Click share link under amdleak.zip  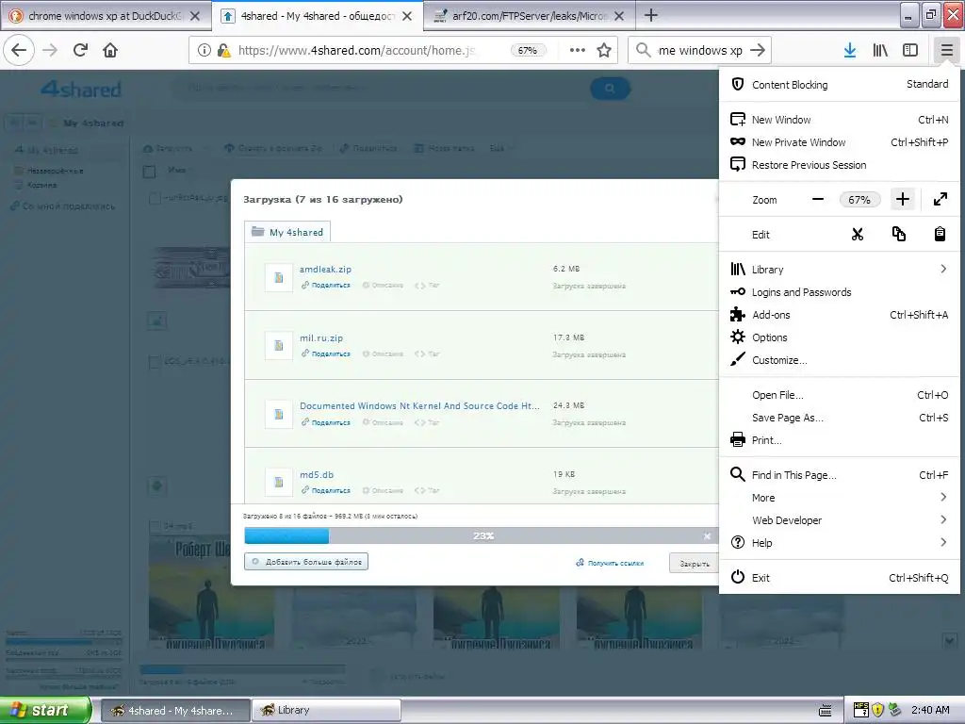(325, 285)
